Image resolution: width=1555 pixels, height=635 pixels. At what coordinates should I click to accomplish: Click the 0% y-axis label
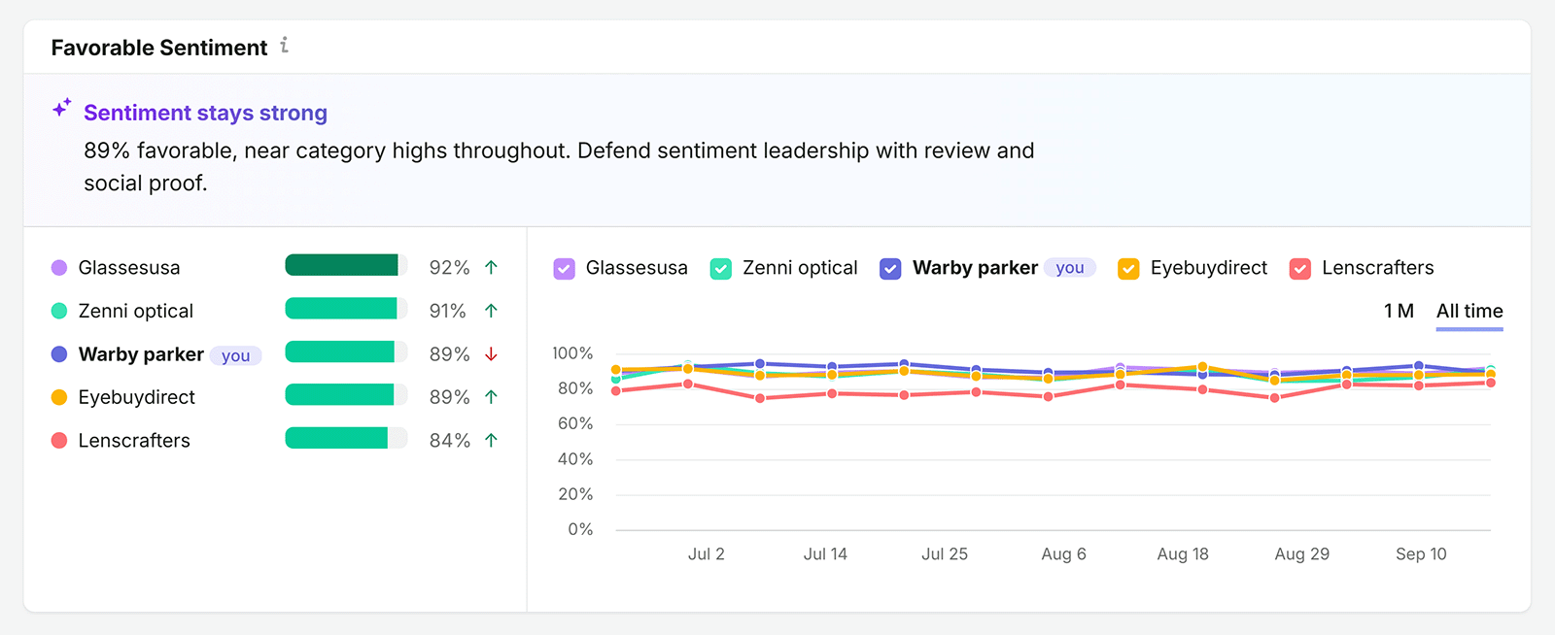click(580, 529)
